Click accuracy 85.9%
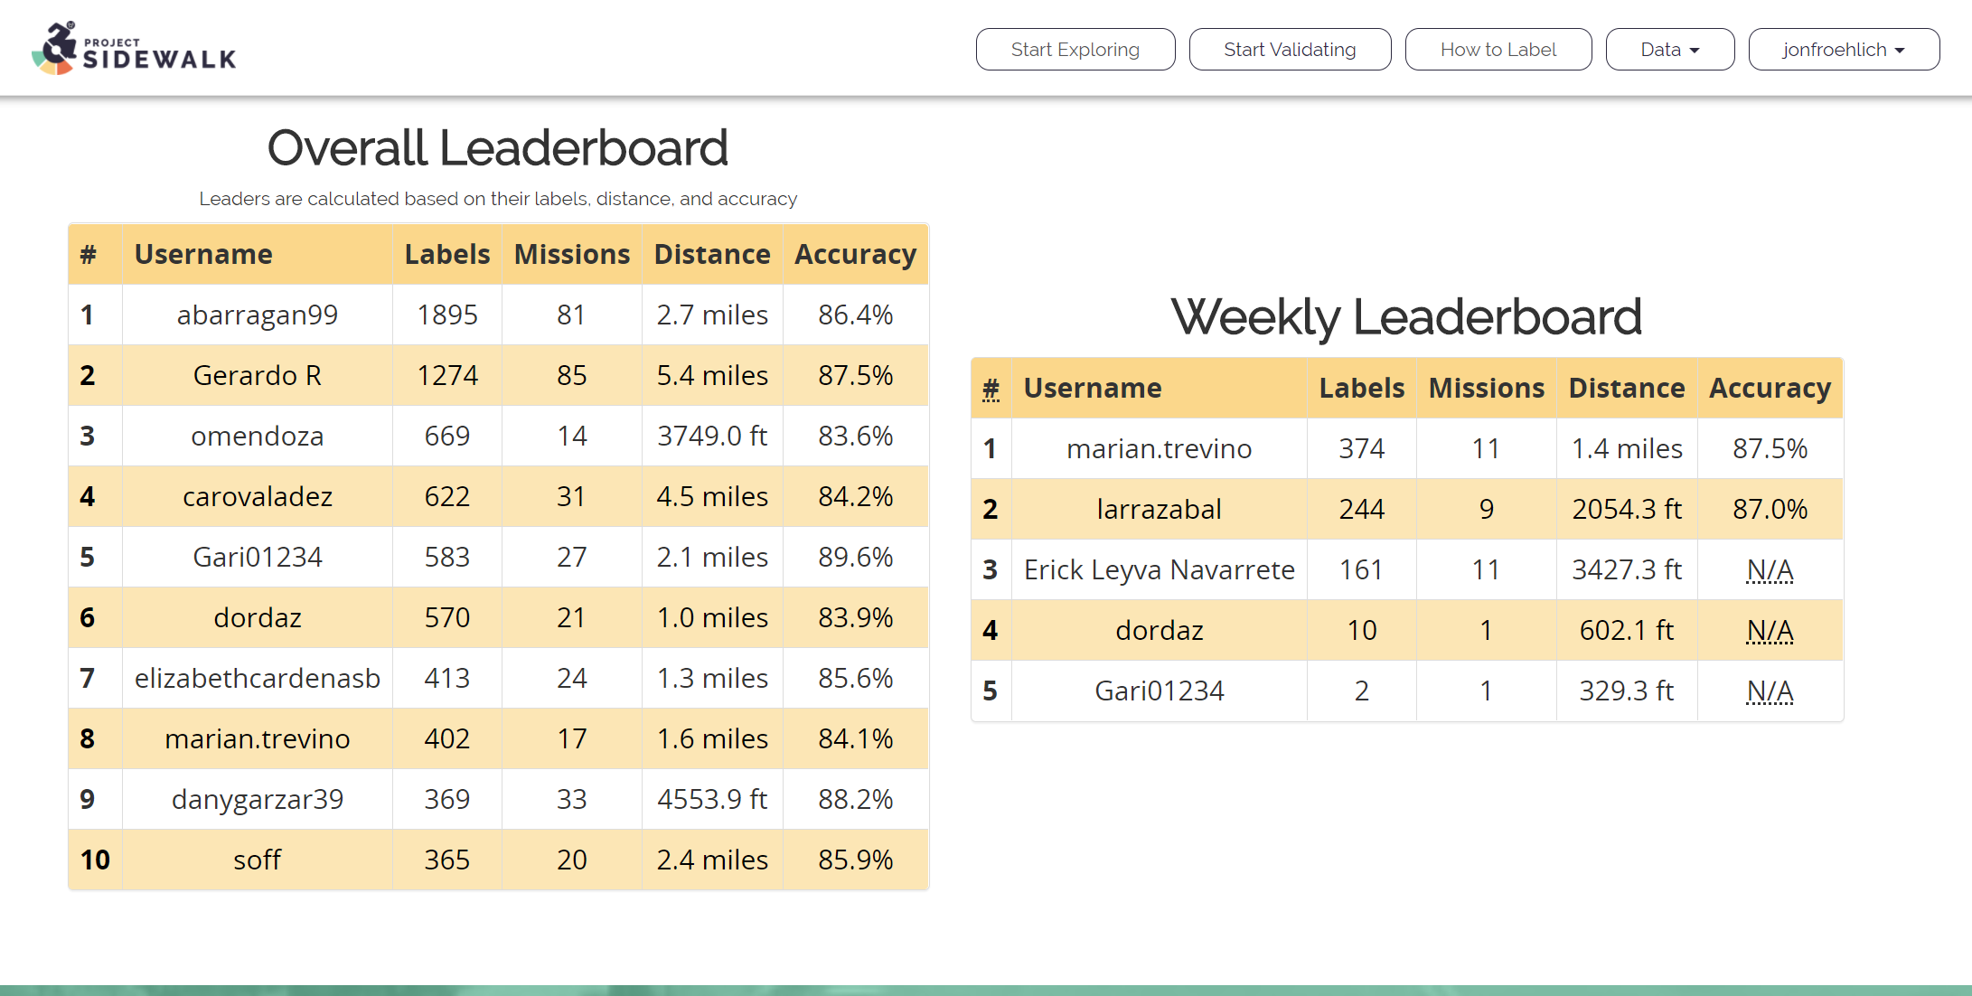 [856, 860]
